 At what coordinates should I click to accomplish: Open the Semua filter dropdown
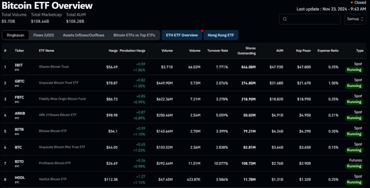click(x=355, y=19)
